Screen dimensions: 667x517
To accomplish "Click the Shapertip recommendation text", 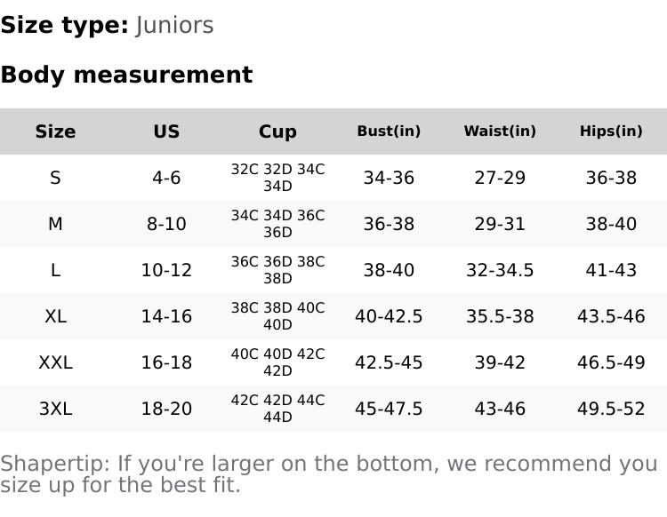I will [329, 474].
